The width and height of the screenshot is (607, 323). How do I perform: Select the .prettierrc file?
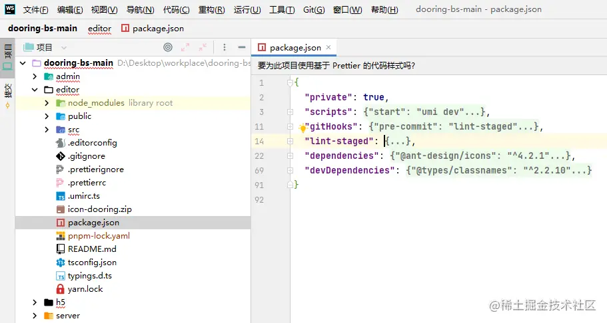(x=81, y=183)
